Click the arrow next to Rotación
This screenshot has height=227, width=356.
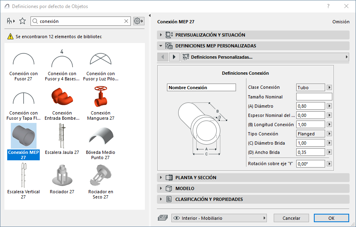pos(329,164)
